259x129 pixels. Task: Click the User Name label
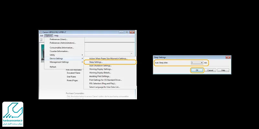[72, 77]
